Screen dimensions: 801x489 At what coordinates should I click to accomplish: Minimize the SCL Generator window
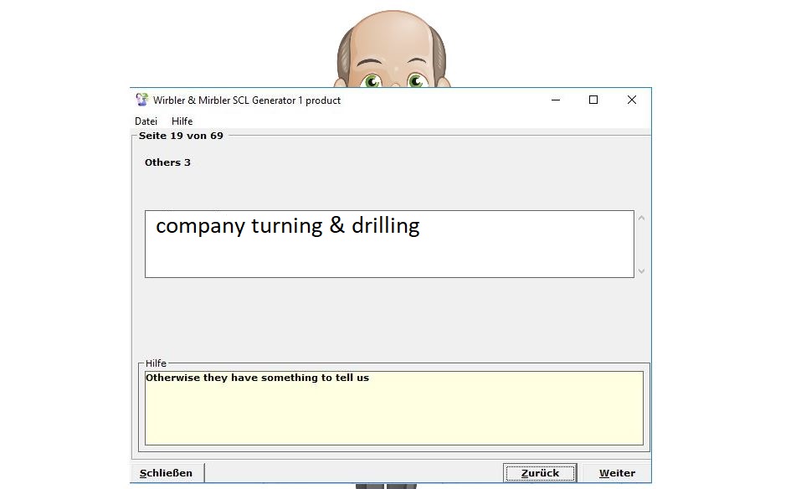[x=556, y=100]
